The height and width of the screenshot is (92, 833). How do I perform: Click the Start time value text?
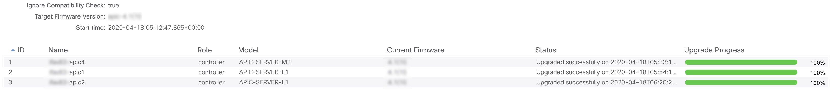(x=156, y=28)
